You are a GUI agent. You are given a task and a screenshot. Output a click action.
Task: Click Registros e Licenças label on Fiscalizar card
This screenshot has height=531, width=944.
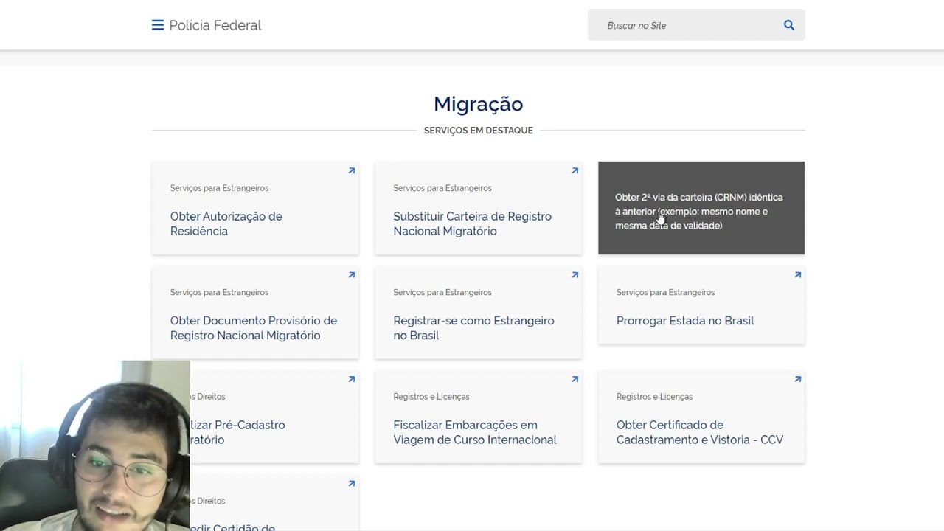pos(431,397)
